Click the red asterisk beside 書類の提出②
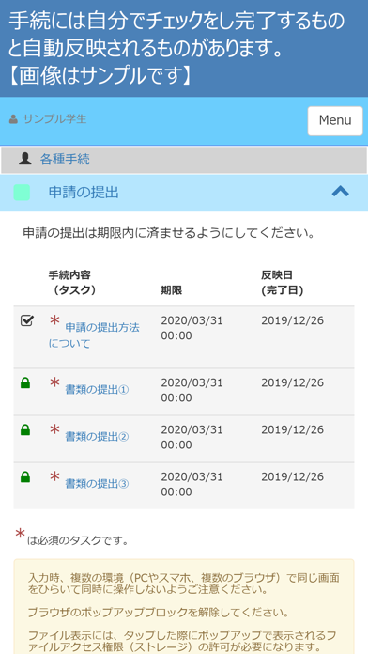Viewport: 368px width, 654px height. point(54,429)
